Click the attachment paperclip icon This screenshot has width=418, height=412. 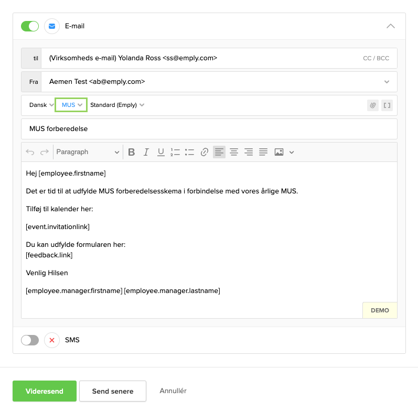pyautogui.click(x=373, y=105)
